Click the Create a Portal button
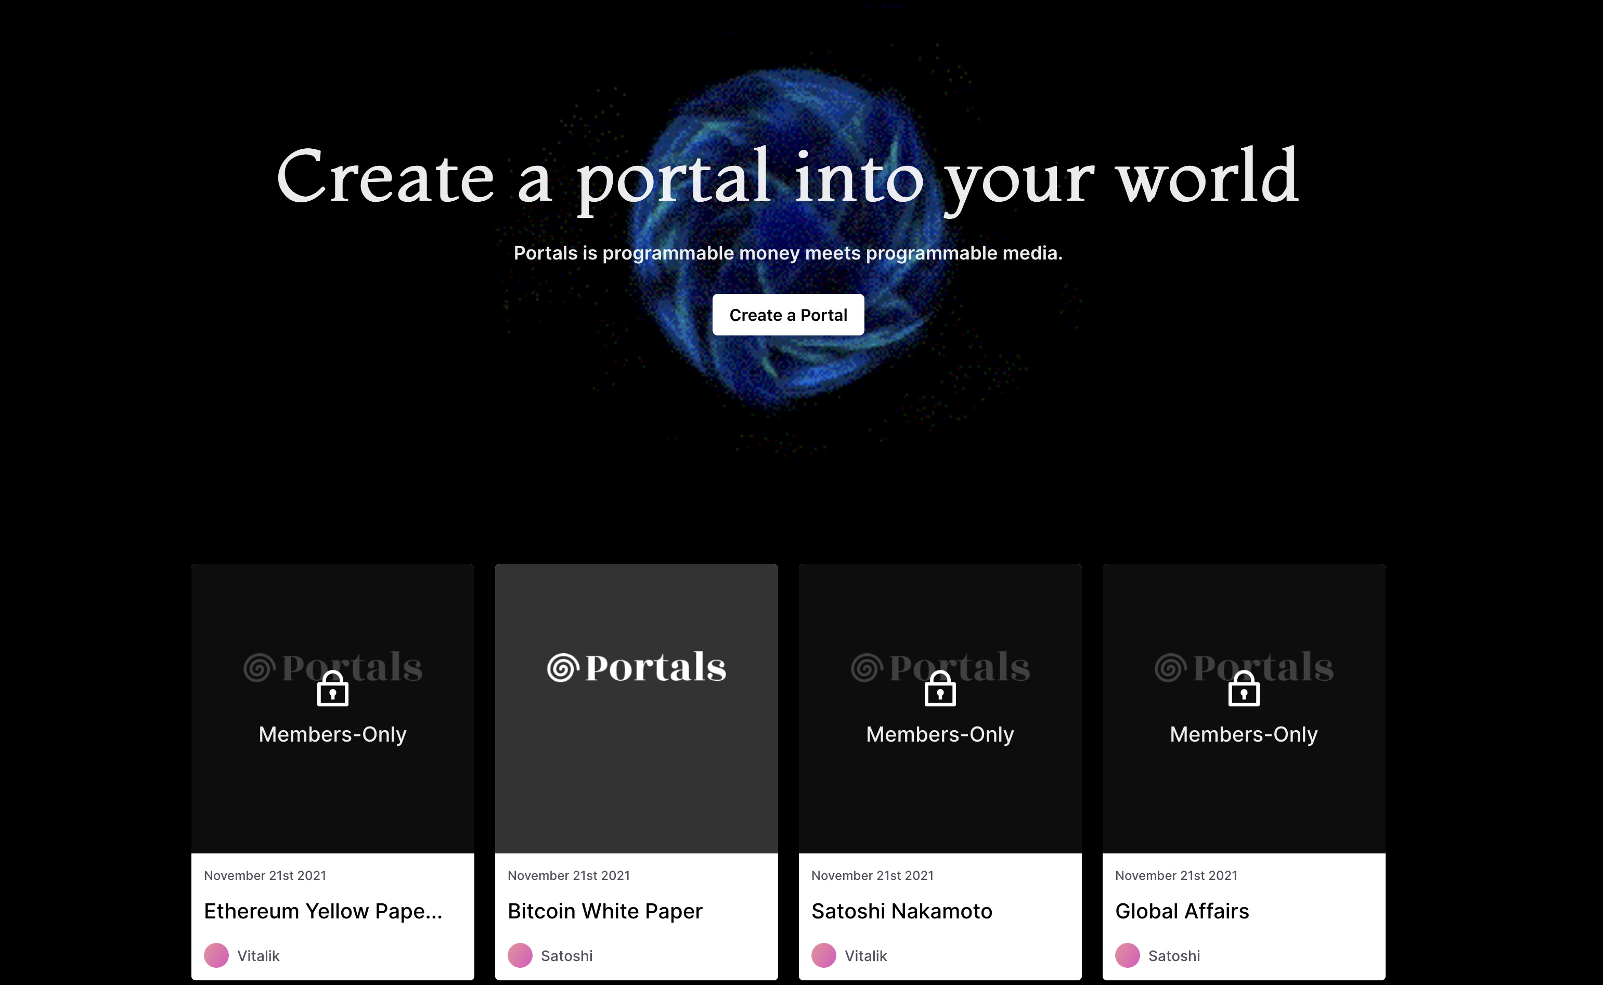Viewport: 1603px width, 985px height. [788, 315]
